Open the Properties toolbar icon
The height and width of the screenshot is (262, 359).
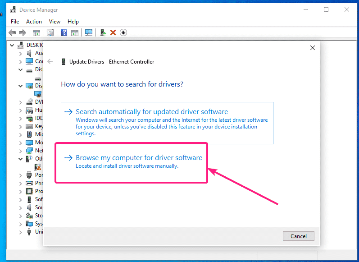coord(50,32)
